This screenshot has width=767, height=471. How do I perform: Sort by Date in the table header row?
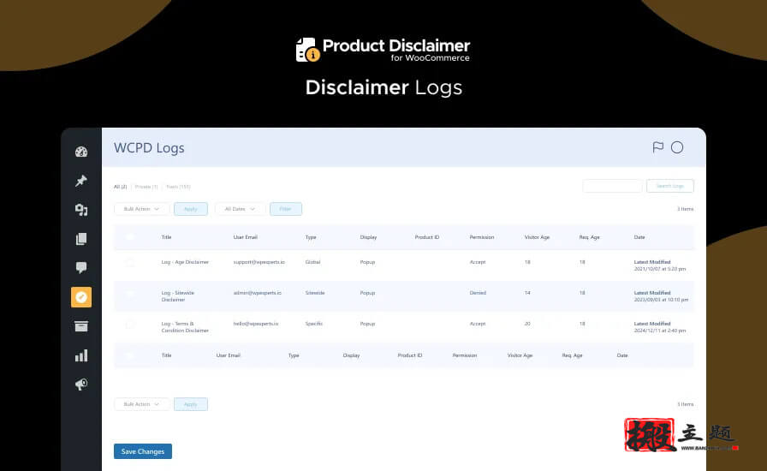point(639,237)
